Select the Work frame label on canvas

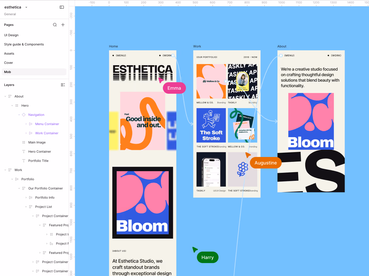click(197, 46)
